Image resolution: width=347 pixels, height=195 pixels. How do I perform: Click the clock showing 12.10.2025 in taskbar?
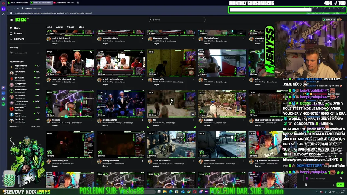pyautogui.click(x=340, y=192)
